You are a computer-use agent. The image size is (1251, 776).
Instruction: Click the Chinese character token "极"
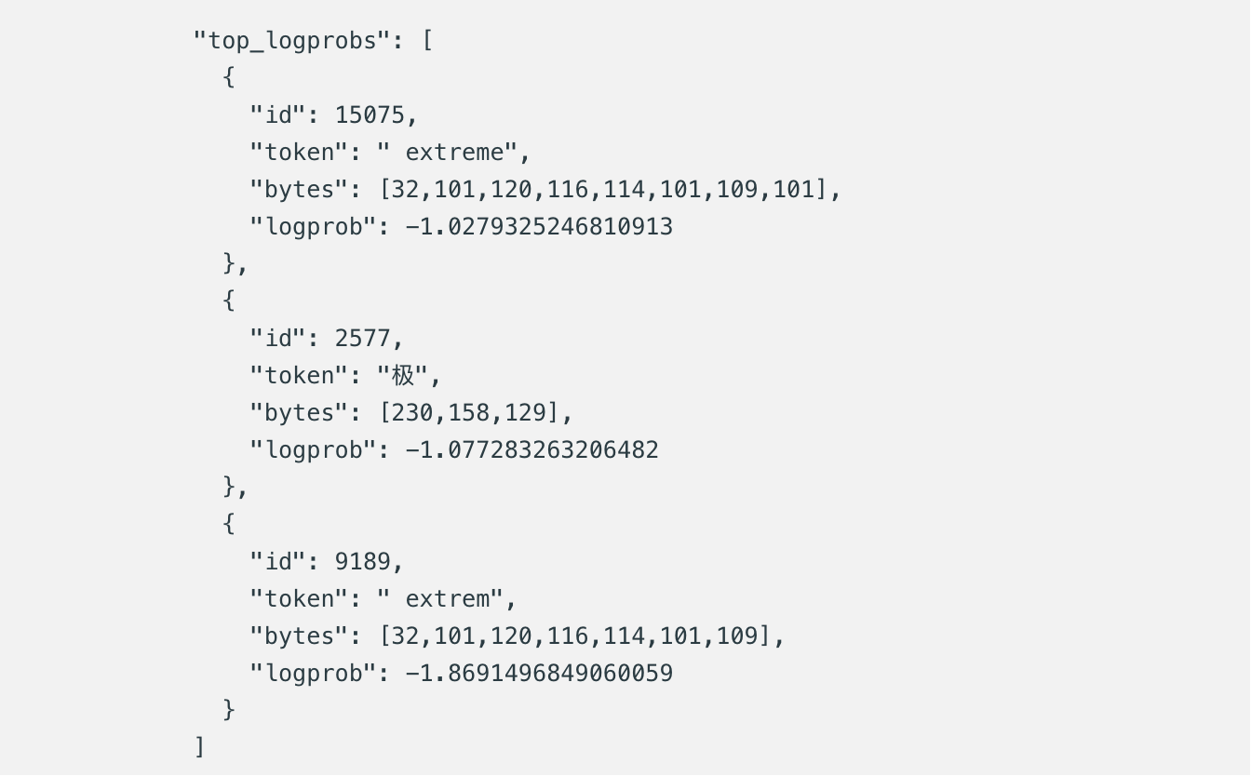coord(402,375)
